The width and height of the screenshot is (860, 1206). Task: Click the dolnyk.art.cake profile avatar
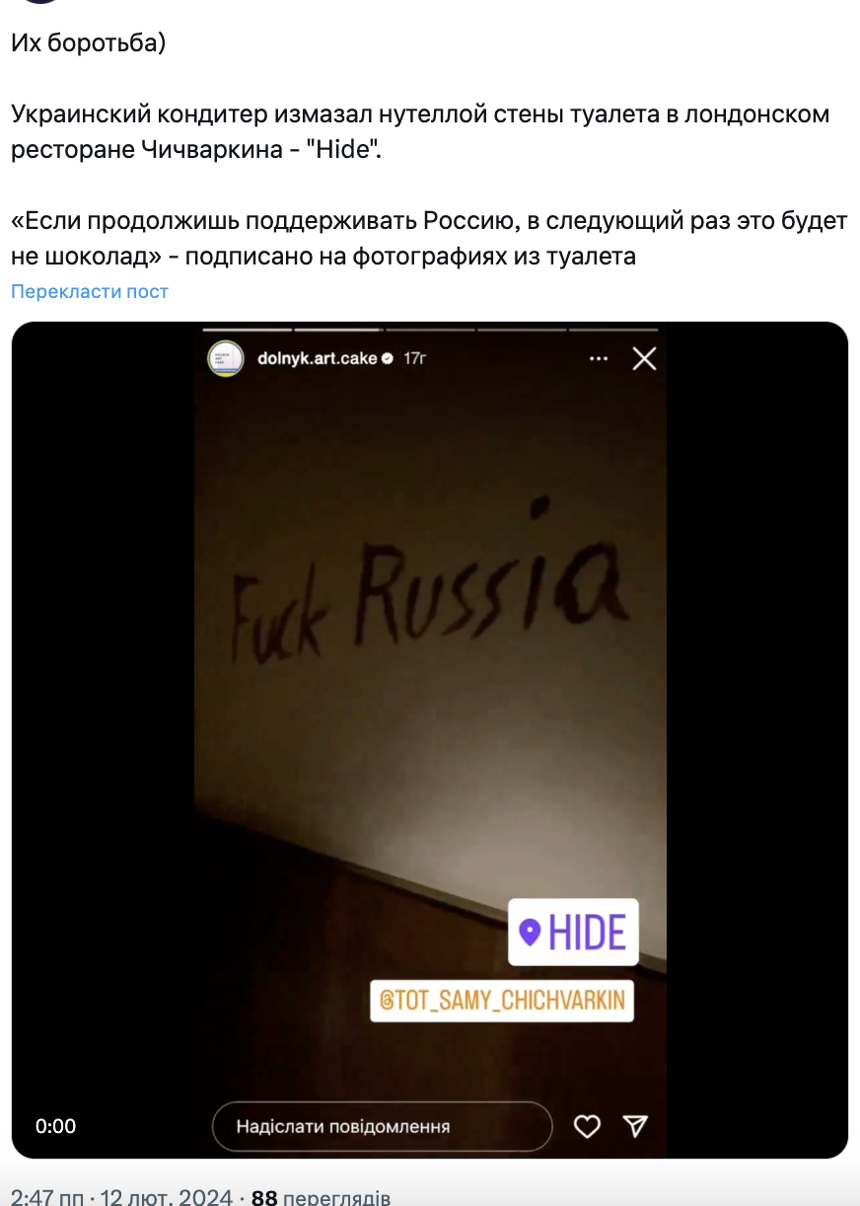(225, 359)
